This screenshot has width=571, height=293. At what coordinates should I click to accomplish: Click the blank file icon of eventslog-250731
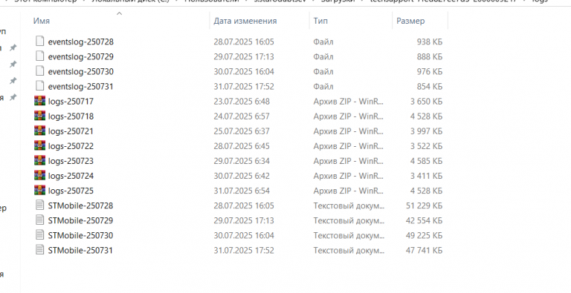click(x=39, y=86)
